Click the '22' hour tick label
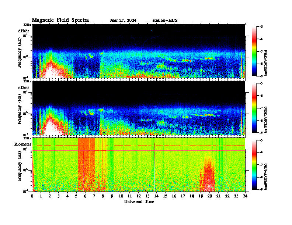The width and height of the screenshot is (292, 225). pos(227,196)
